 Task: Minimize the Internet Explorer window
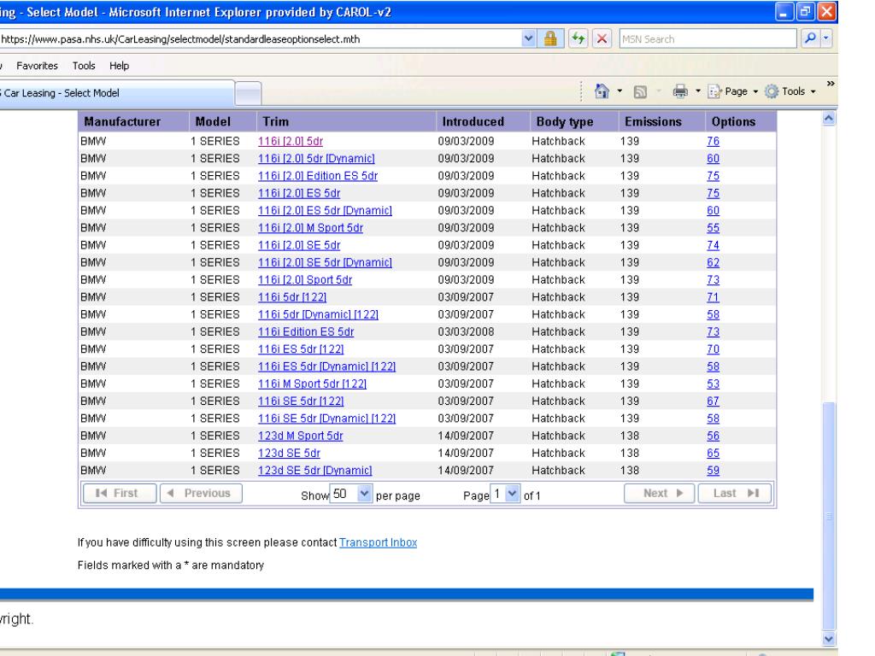click(784, 12)
